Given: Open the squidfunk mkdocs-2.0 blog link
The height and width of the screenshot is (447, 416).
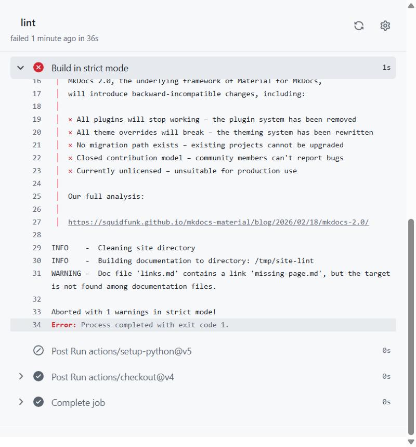Looking at the screenshot, I should coord(218,222).
